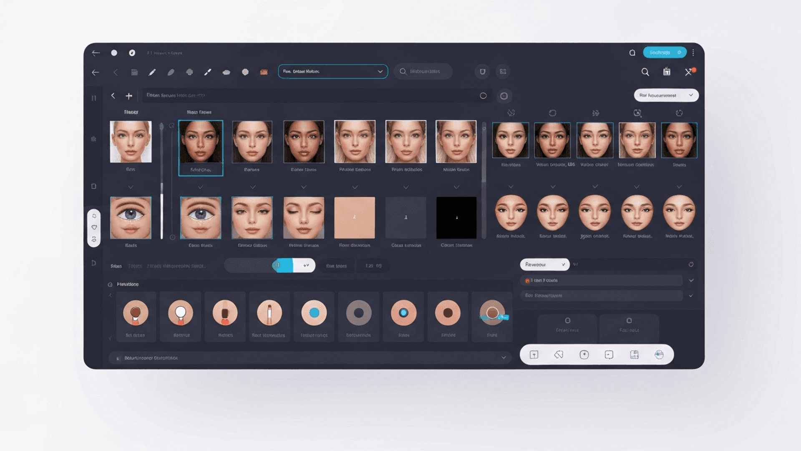The width and height of the screenshot is (801, 451).
Task: Click the plus icon beside the path bar
Action: click(129, 96)
